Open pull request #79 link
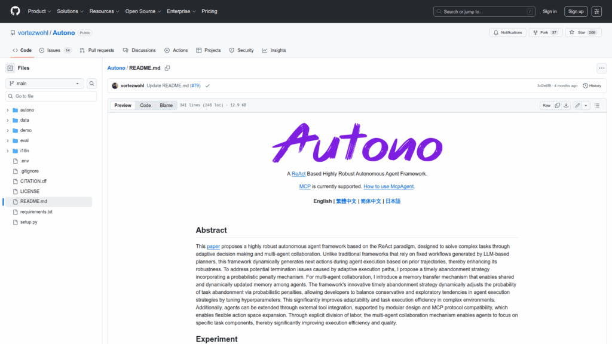Image resolution: width=612 pixels, height=344 pixels. pos(195,86)
